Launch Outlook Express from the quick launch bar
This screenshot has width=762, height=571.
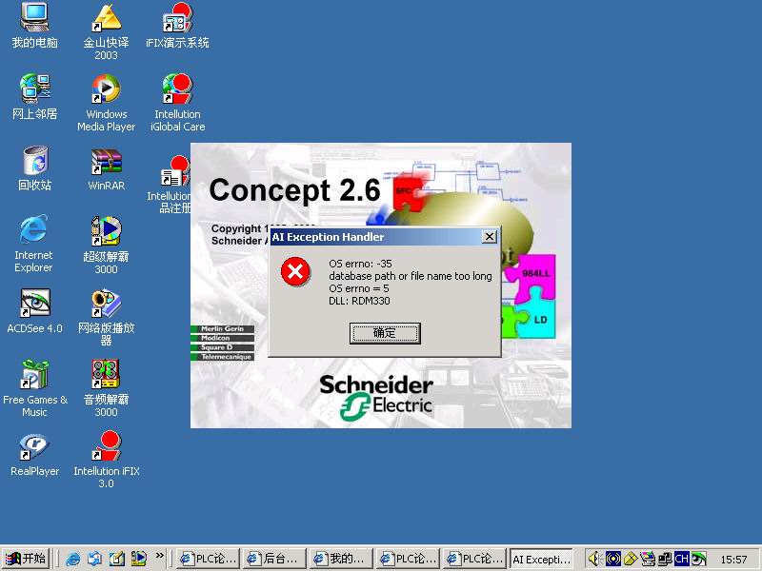pyautogui.click(x=94, y=559)
